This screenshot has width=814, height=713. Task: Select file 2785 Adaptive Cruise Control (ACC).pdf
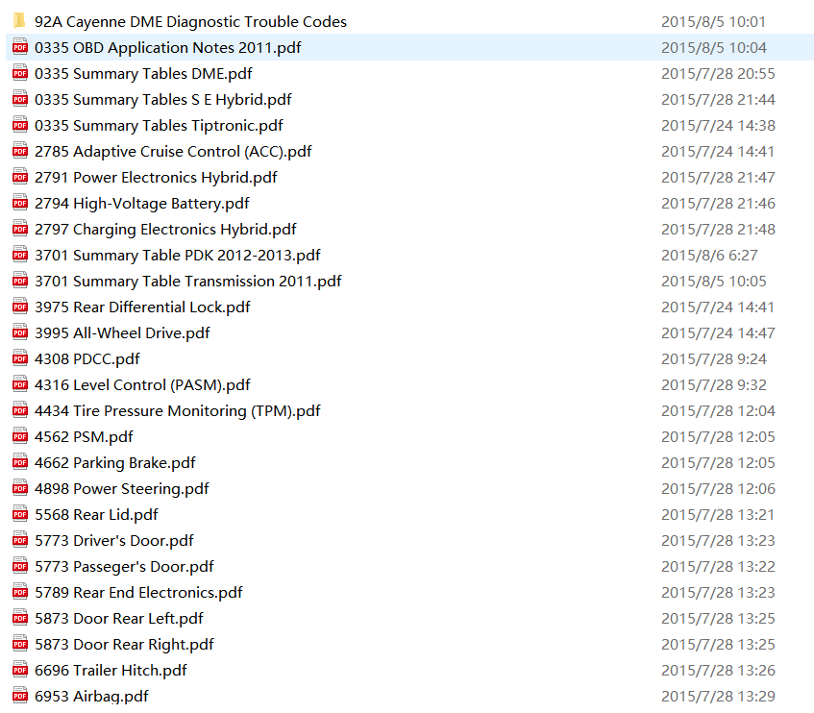tap(173, 151)
